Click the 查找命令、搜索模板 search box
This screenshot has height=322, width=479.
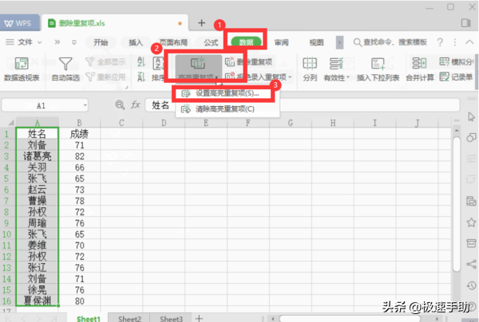coord(390,42)
